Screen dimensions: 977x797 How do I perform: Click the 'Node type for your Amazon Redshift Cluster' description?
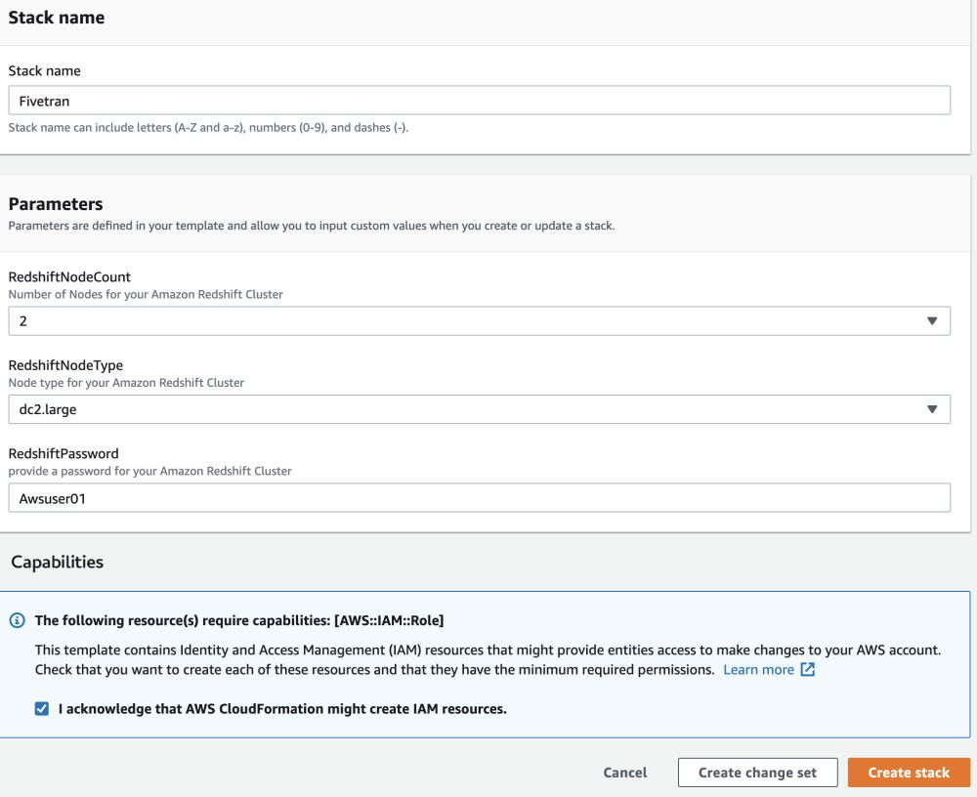tap(126, 383)
